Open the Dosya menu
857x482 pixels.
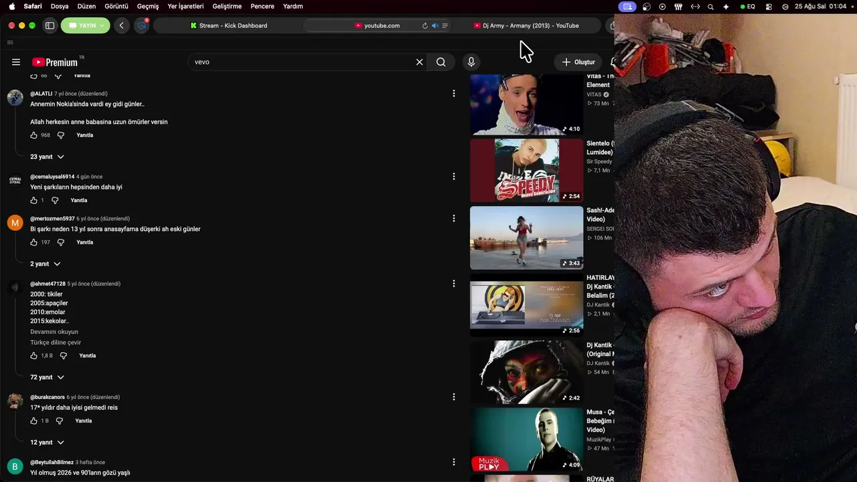point(60,6)
